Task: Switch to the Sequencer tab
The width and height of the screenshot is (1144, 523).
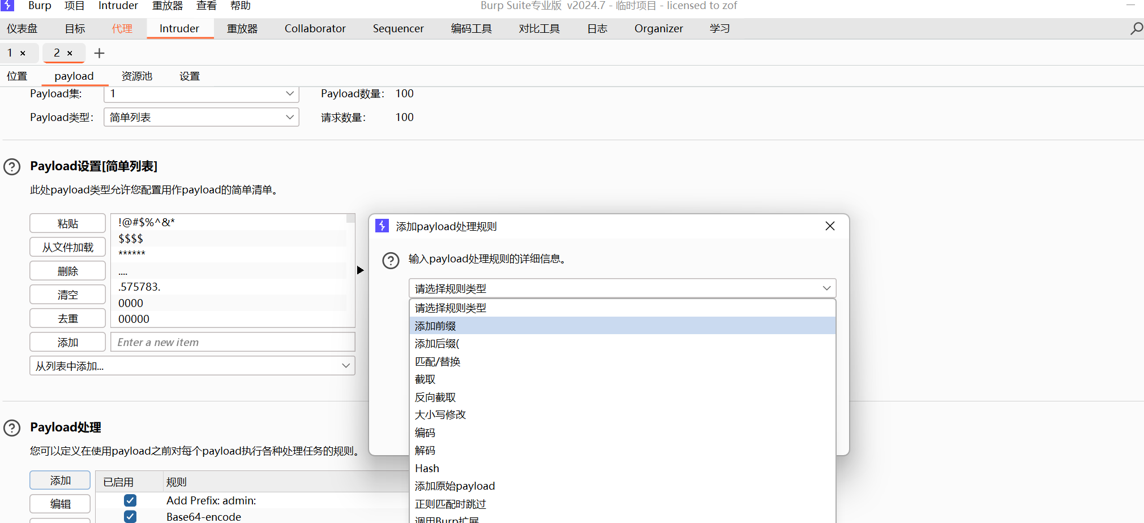Action: tap(398, 29)
